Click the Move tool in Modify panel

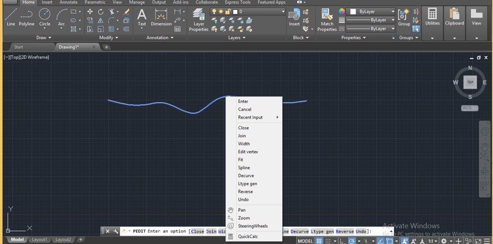tap(90, 12)
